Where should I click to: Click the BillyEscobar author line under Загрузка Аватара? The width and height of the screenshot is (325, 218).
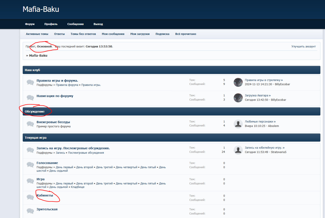[x=265, y=100]
